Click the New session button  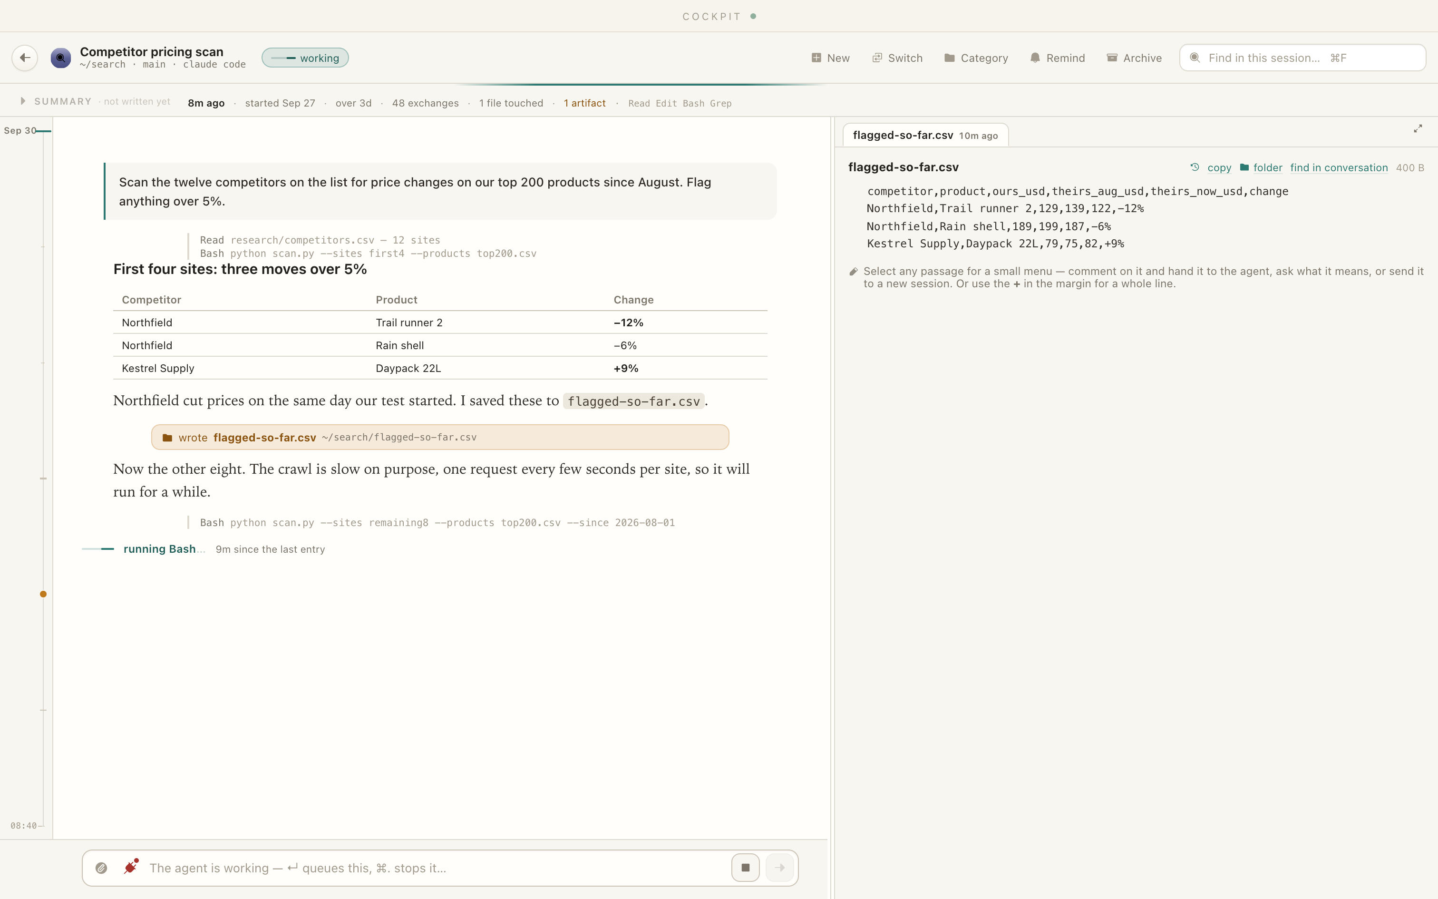coord(830,58)
